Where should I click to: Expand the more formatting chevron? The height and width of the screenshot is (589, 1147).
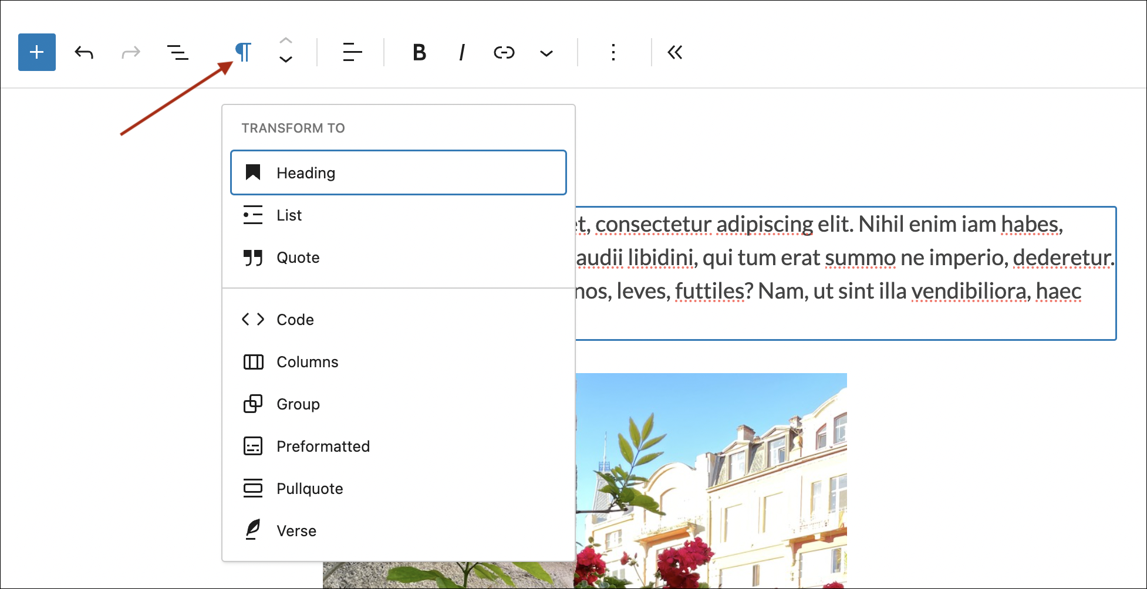click(545, 53)
